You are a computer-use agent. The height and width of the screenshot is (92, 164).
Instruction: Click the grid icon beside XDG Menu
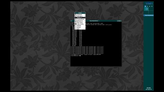tap(76, 16)
